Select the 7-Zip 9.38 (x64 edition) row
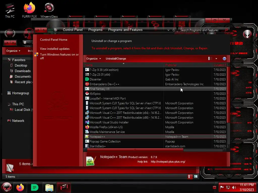Screen dimensions: 258x193 tap(155, 70)
